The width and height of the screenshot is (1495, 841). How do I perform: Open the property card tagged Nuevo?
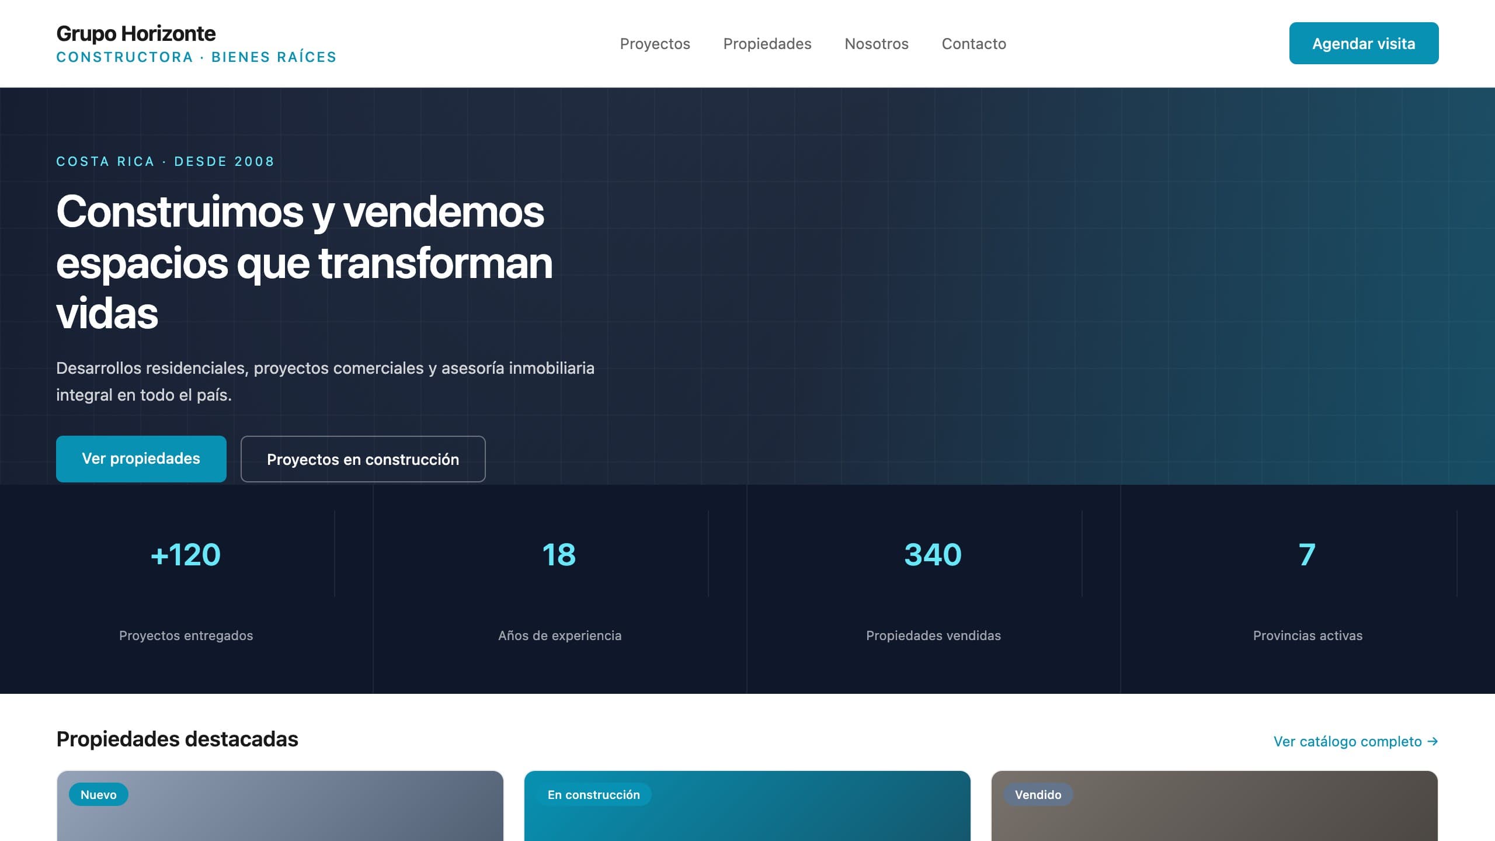coord(280,806)
